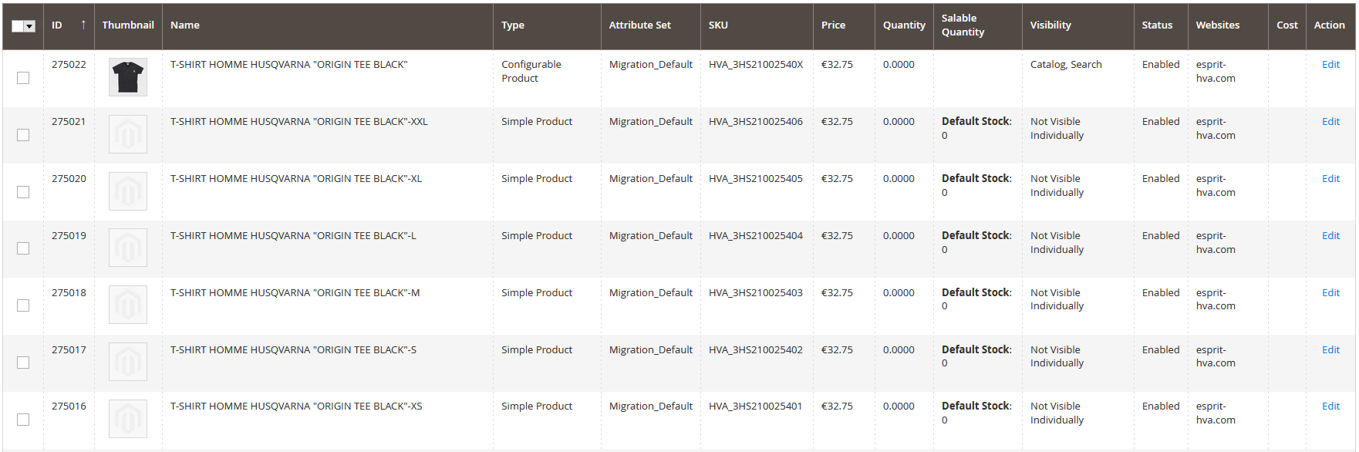Viewport: 1359px width, 452px height.
Task: Check the checkbox on the XXL product row
Action: pos(22,134)
